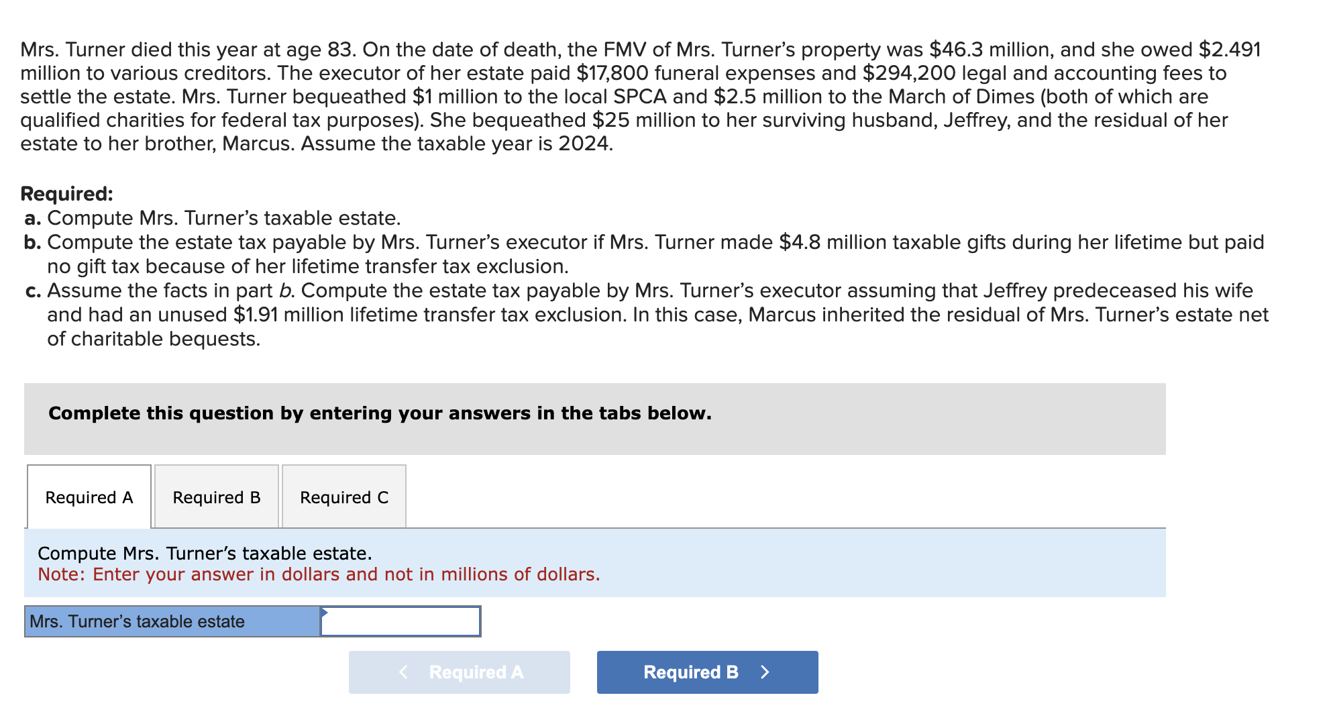Select the back-arrow icon next to Required A
This screenshot has width=1331, height=722.
(x=403, y=672)
